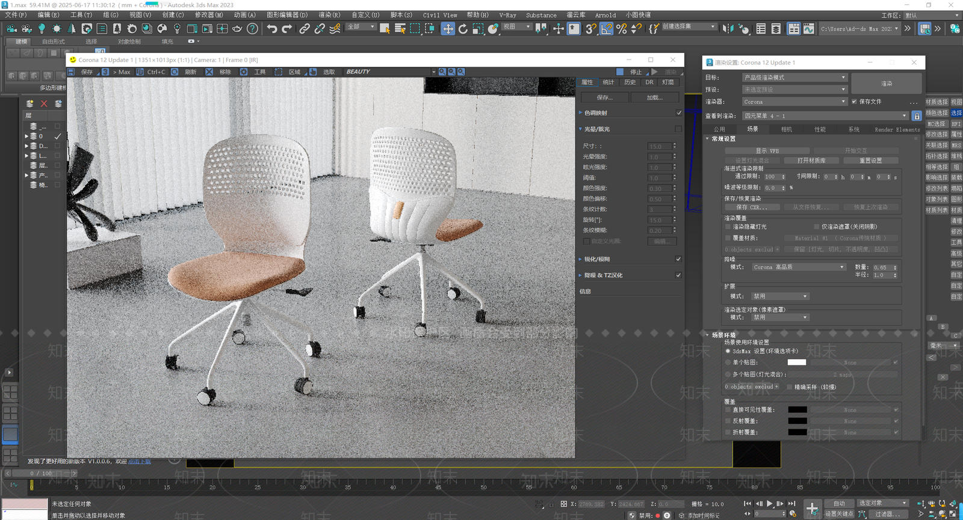Toggle the Percent Snap icon

(x=622, y=28)
